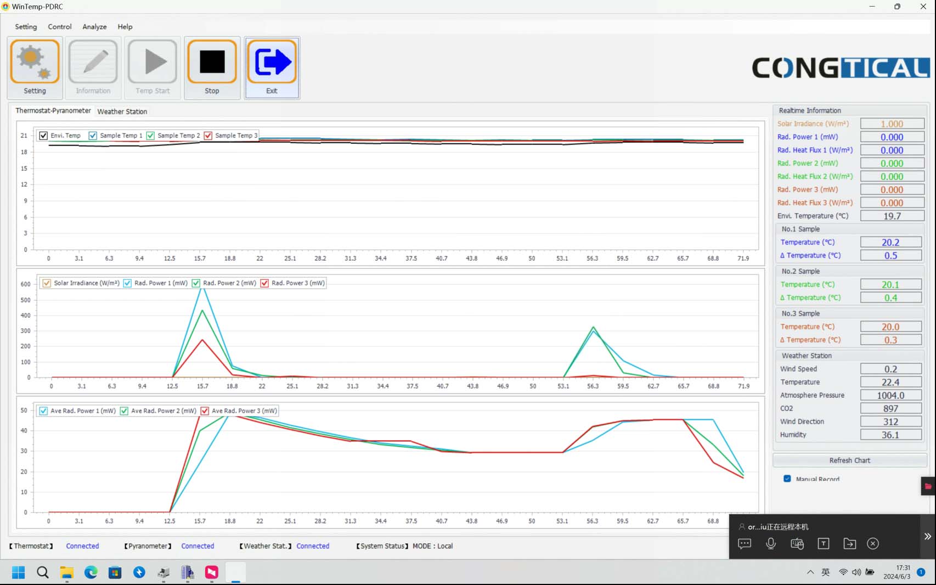The image size is (936, 585).
Task: Open Windows taskbar Search
Action: point(43,573)
